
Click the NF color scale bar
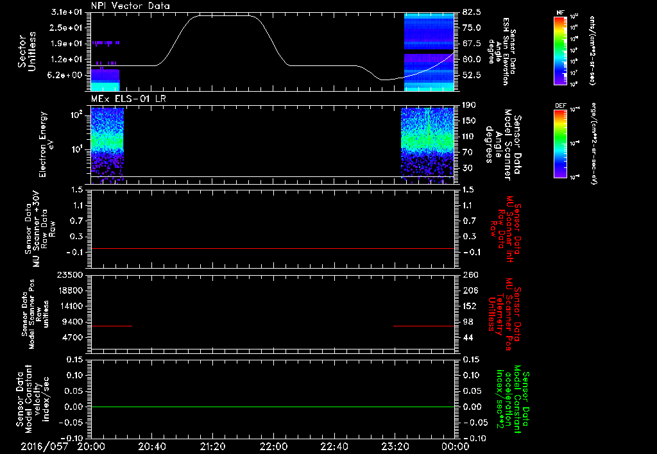pyautogui.click(x=560, y=51)
